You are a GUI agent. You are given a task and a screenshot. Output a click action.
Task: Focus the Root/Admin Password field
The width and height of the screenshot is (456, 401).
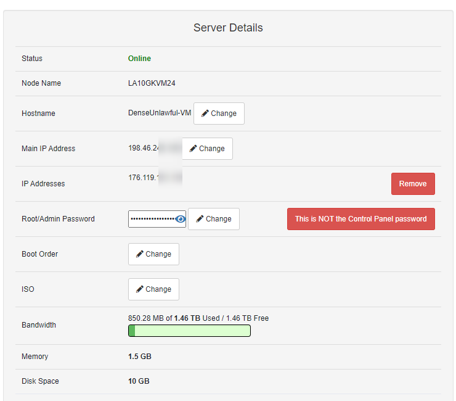click(151, 219)
